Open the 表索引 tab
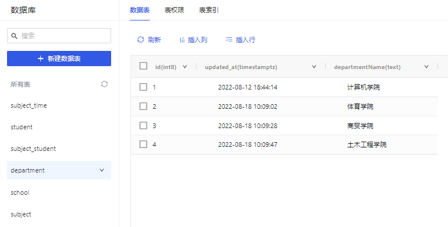Screen dimensions: 448x227 pyautogui.click(x=209, y=11)
